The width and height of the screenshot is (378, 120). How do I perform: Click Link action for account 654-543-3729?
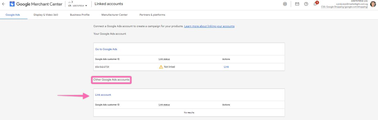pyautogui.click(x=226, y=67)
